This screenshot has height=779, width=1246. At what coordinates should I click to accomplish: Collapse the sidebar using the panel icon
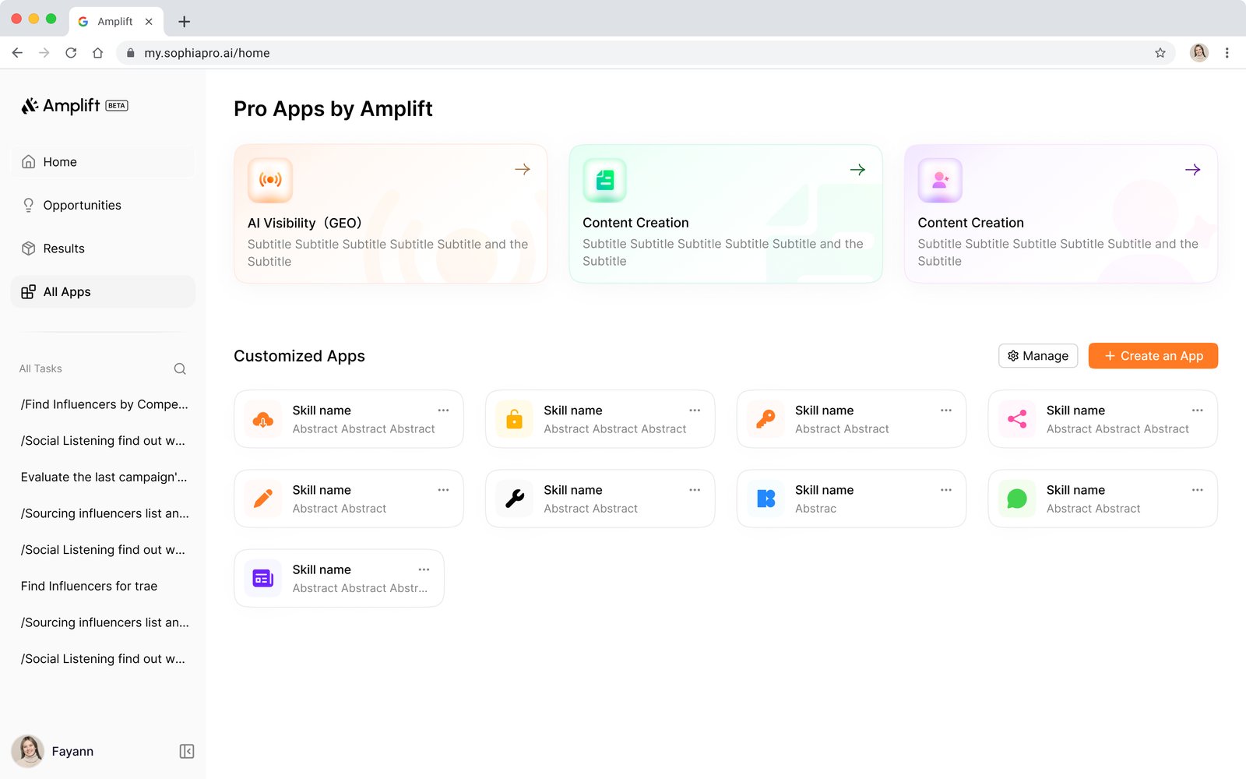[187, 751]
